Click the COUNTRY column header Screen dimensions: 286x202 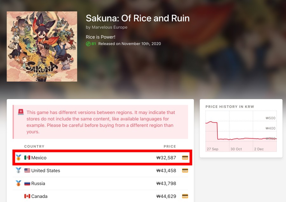click(x=34, y=146)
